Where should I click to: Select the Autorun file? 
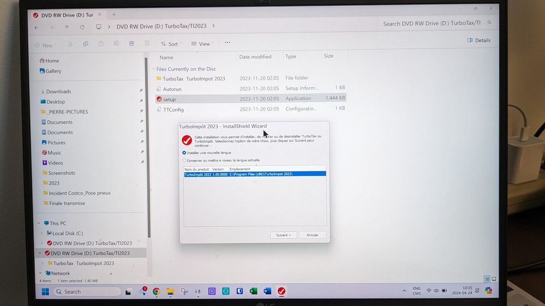click(x=169, y=89)
